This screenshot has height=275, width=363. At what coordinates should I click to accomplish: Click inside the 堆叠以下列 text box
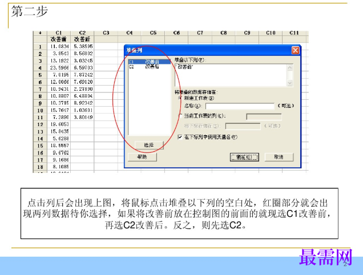point(231,75)
